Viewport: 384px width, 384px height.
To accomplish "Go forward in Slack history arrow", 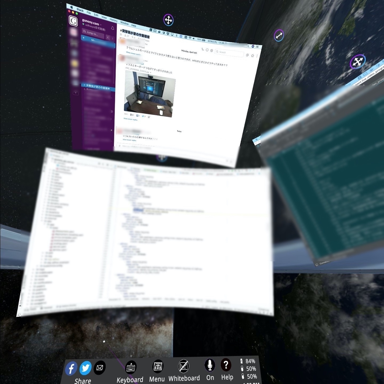I will click(x=112, y=38).
